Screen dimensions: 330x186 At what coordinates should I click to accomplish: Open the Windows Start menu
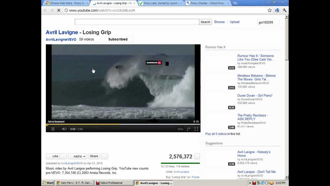pyautogui.click(x=48, y=183)
